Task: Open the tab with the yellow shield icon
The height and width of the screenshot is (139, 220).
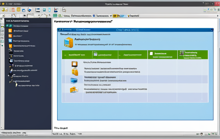Action: tap(133, 16)
